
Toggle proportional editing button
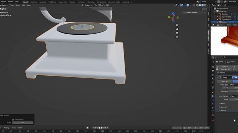(107, 5)
